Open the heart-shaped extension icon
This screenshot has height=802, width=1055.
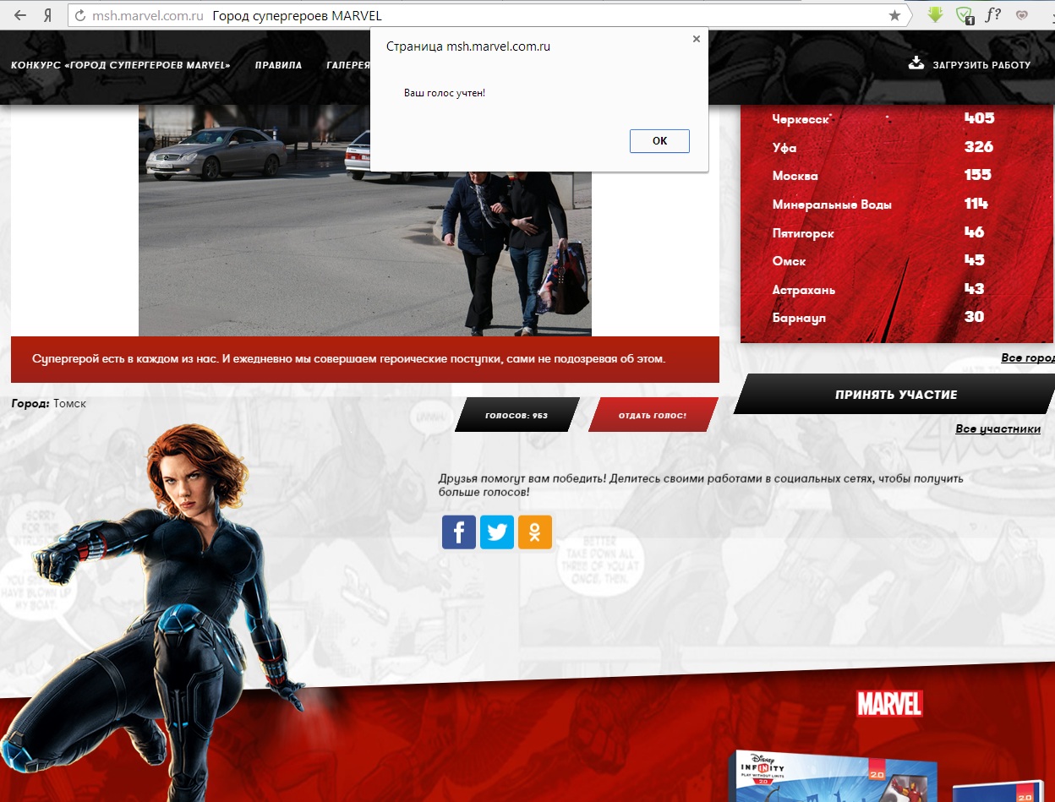tap(1022, 14)
